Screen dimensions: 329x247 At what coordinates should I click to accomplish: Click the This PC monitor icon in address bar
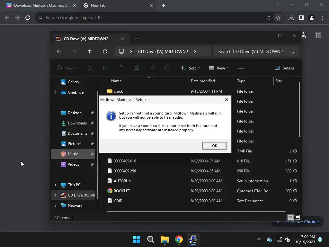(121, 51)
